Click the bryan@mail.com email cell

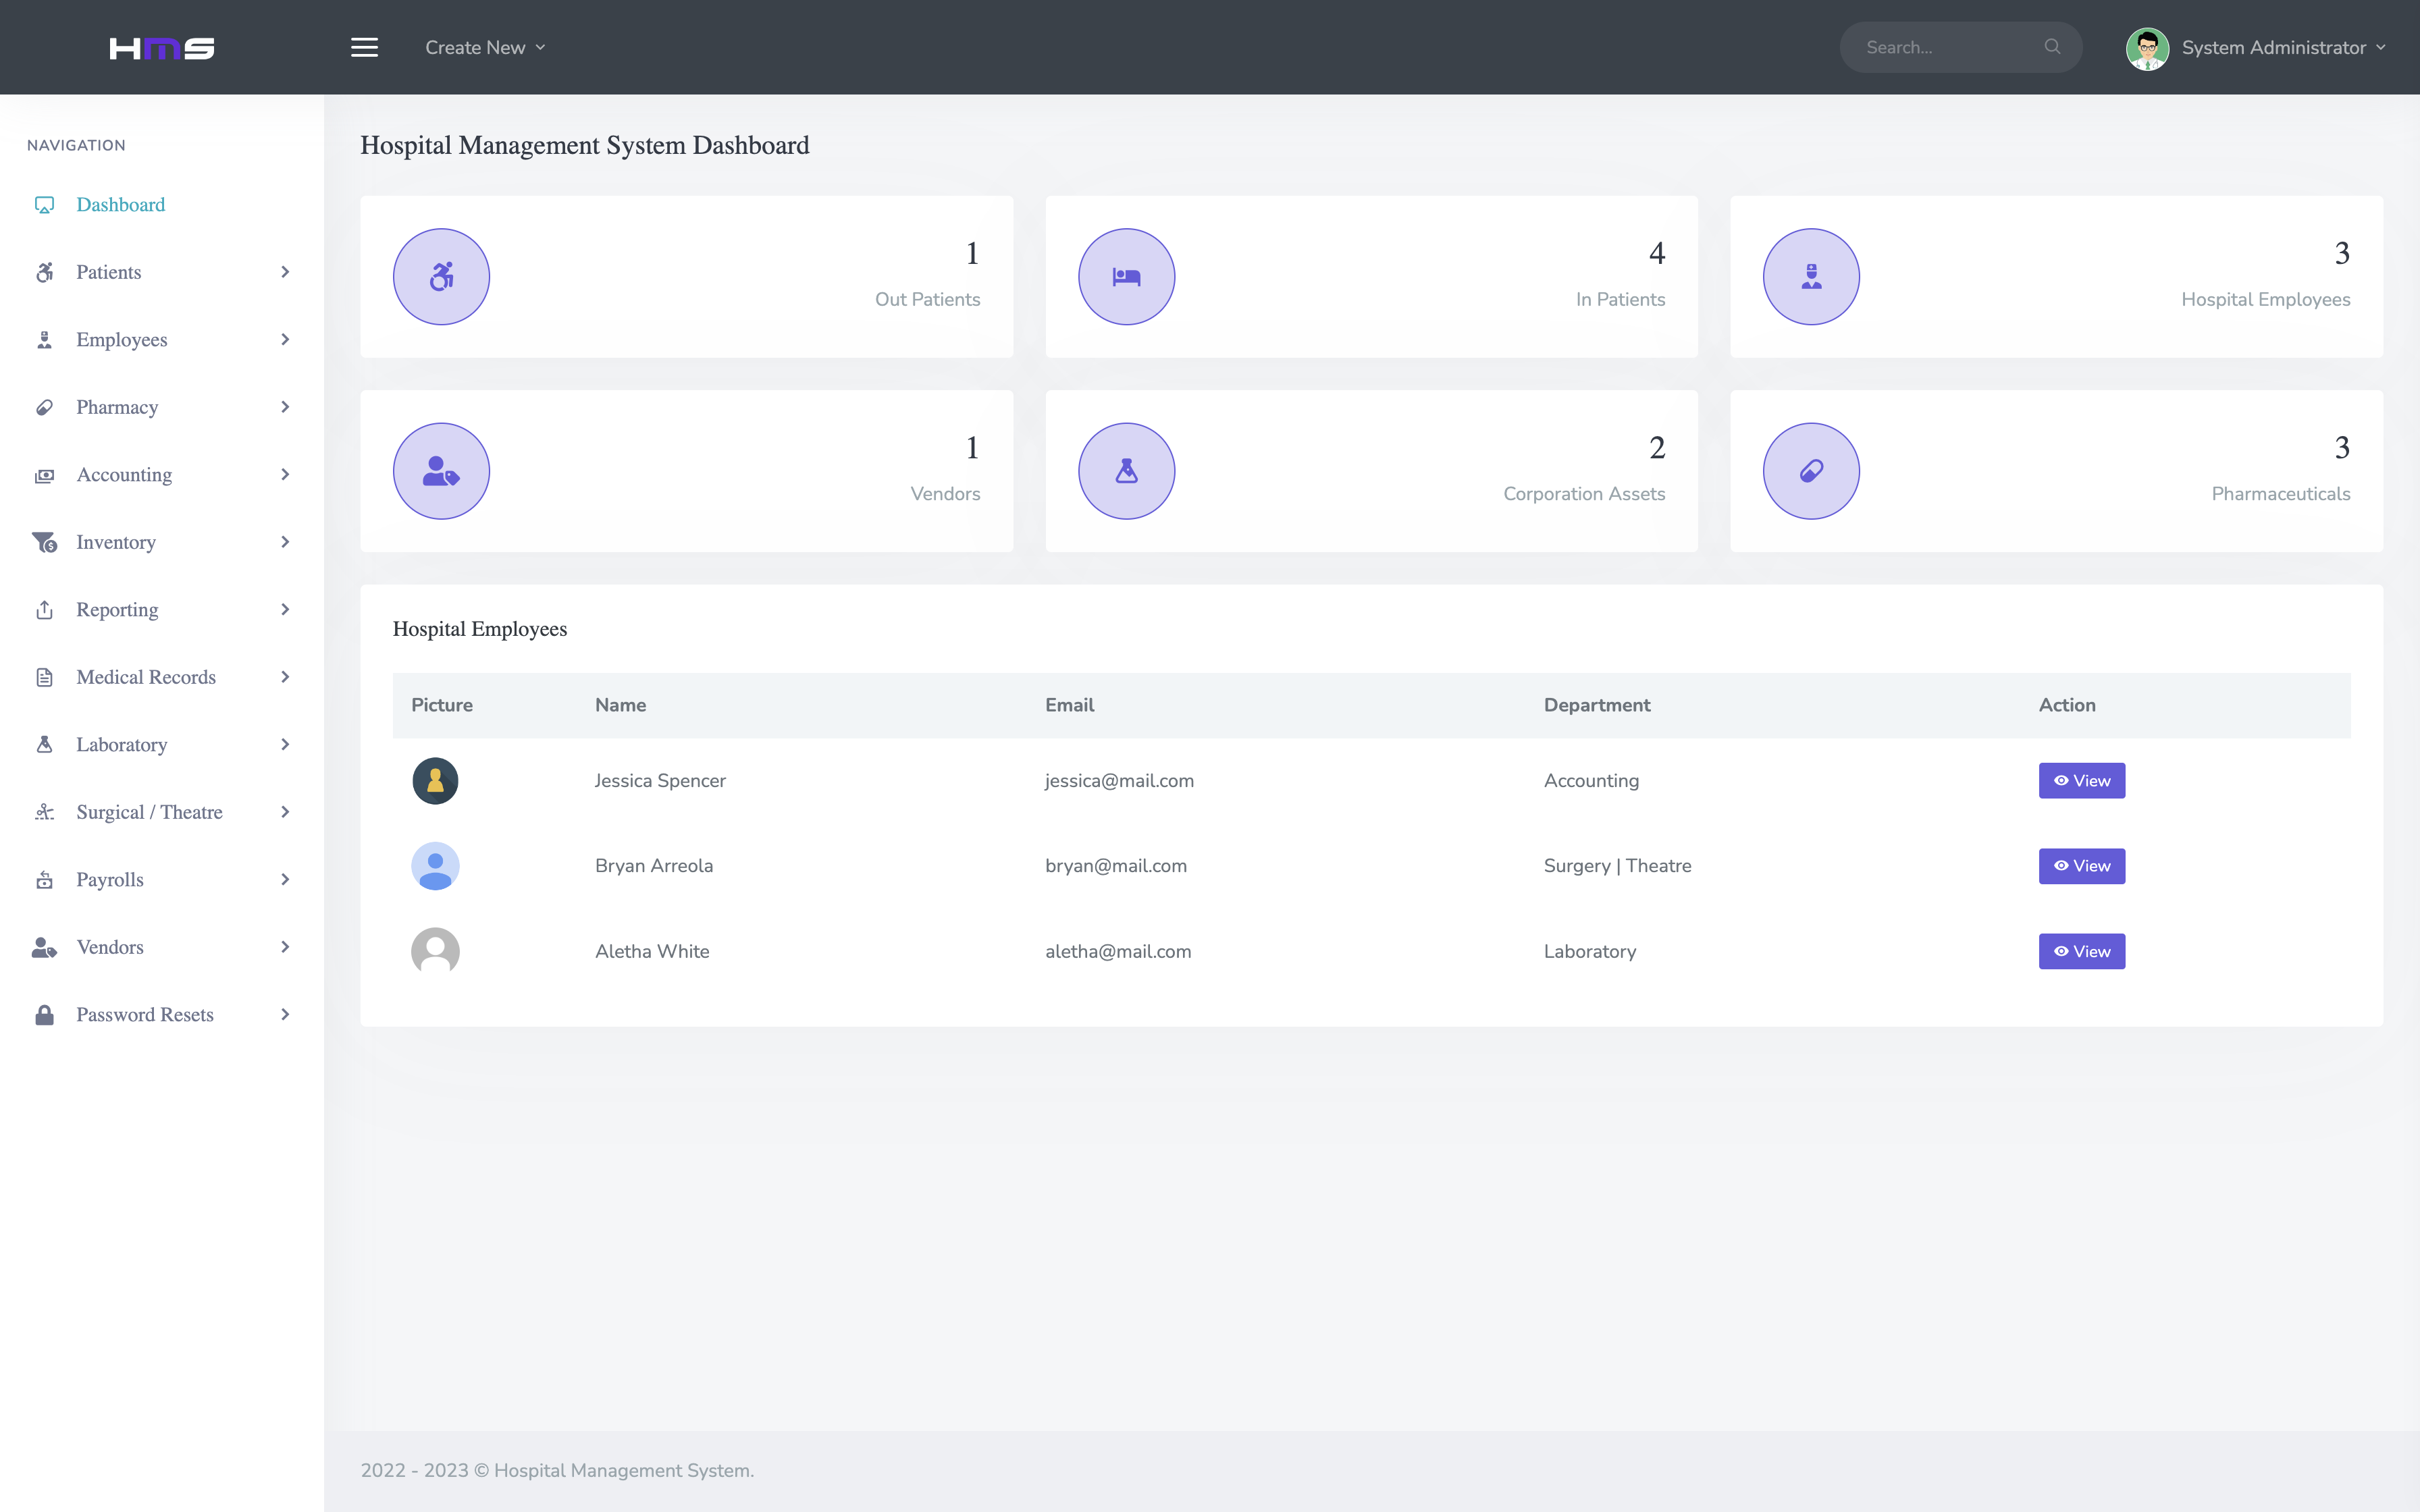click(x=1116, y=866)
